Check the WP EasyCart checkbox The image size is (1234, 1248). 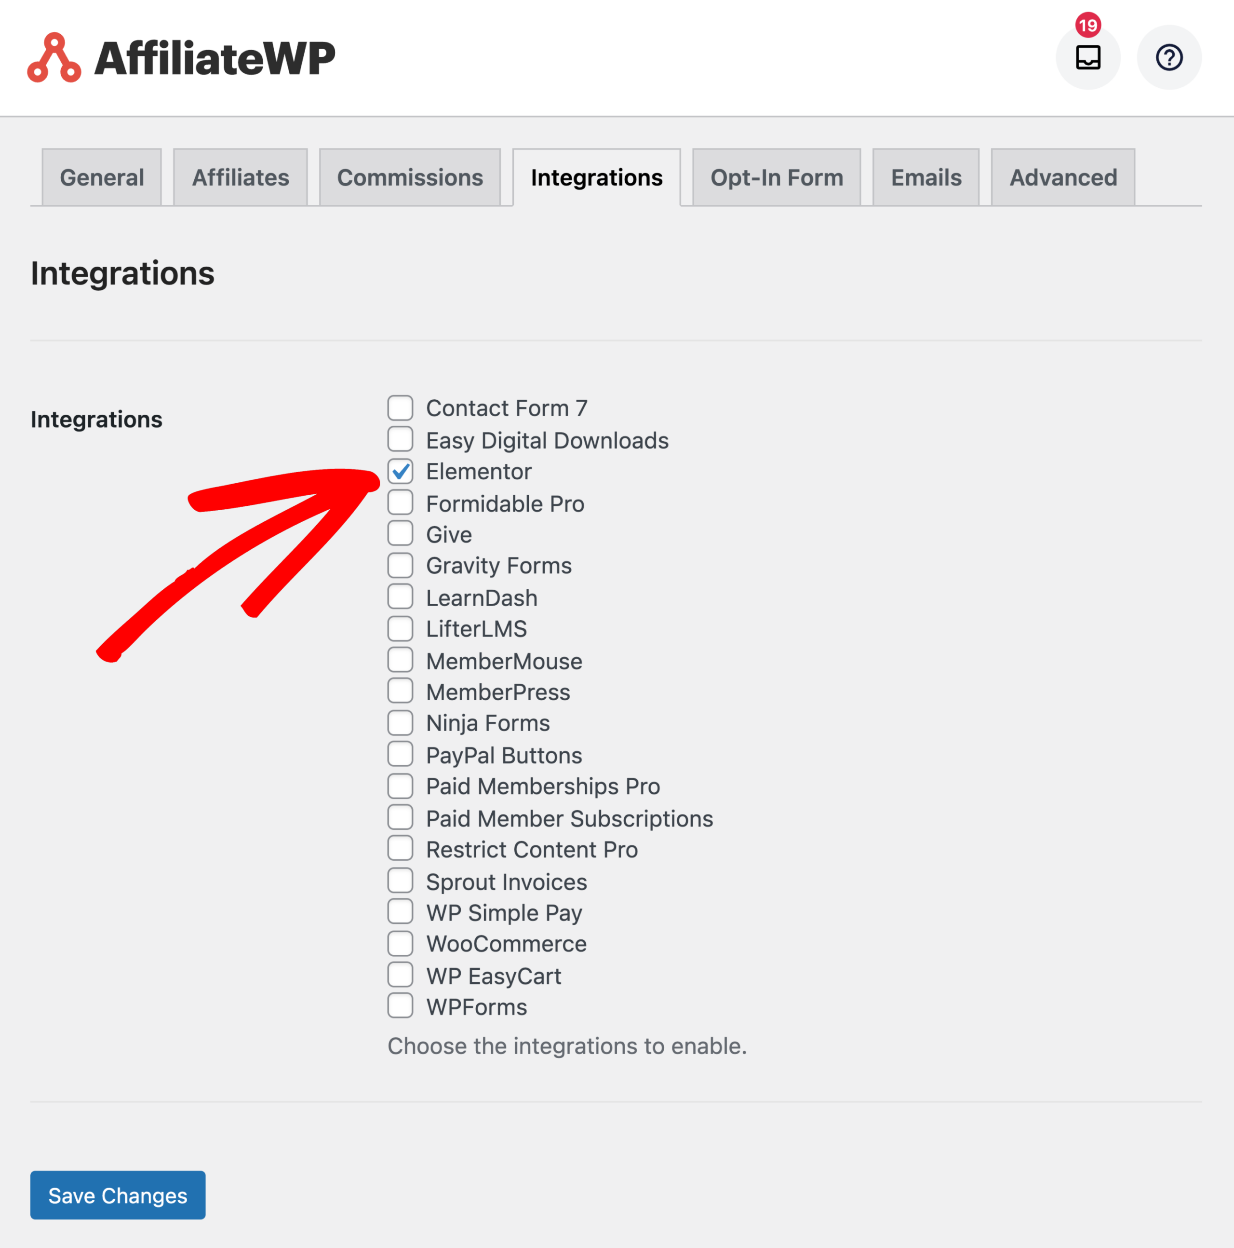401,975
